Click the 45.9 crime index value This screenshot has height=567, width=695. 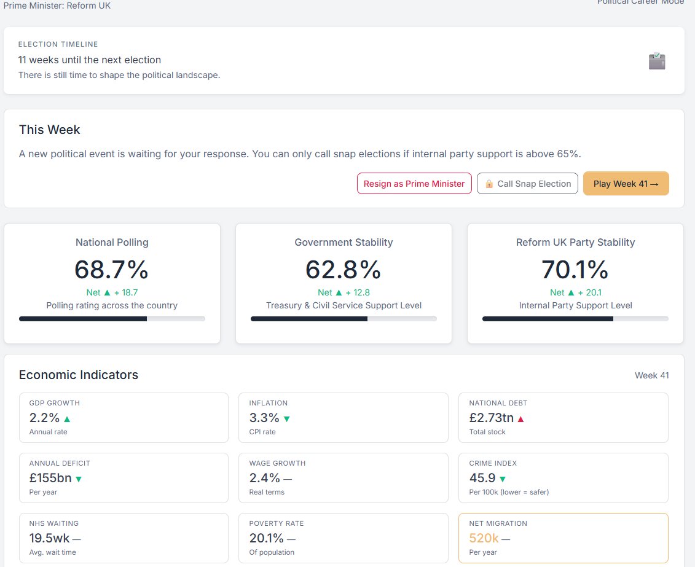482,478
